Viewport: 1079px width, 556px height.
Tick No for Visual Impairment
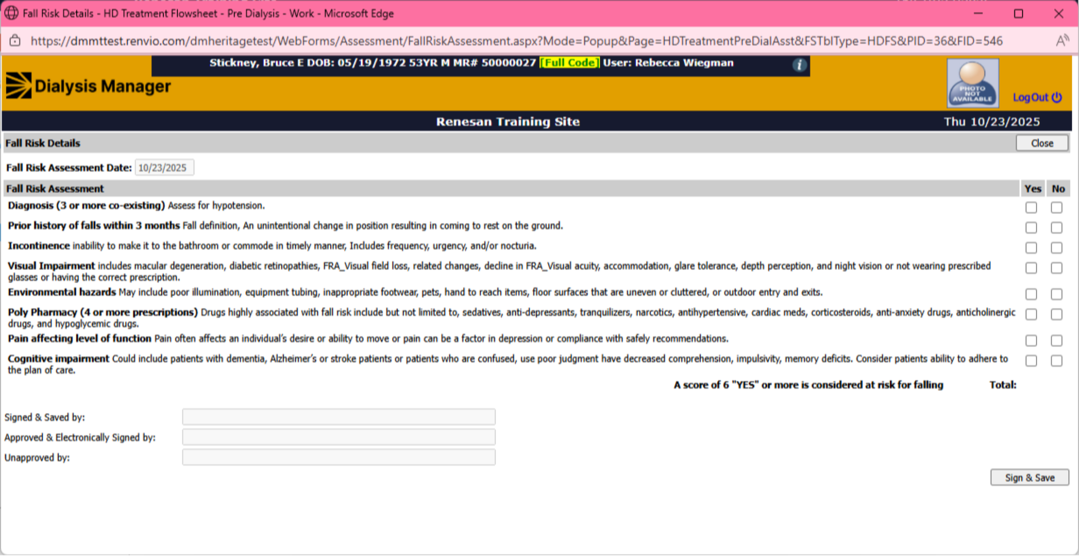(x=1057, y=268)
